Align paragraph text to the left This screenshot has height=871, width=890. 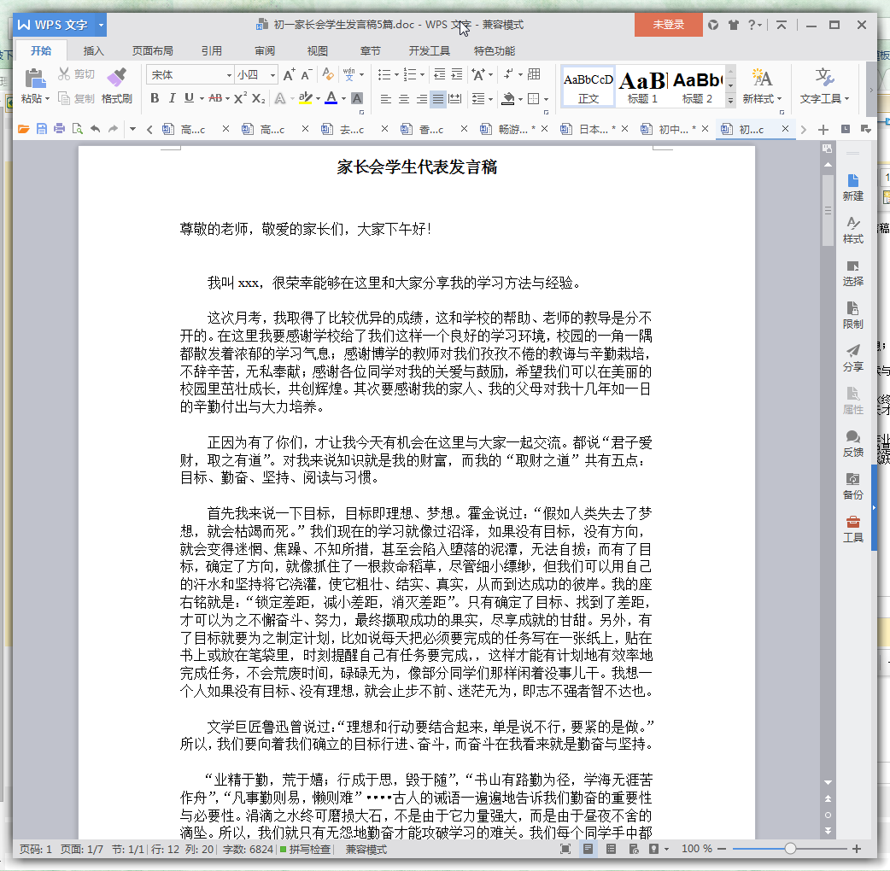click(x=385, y=99)
